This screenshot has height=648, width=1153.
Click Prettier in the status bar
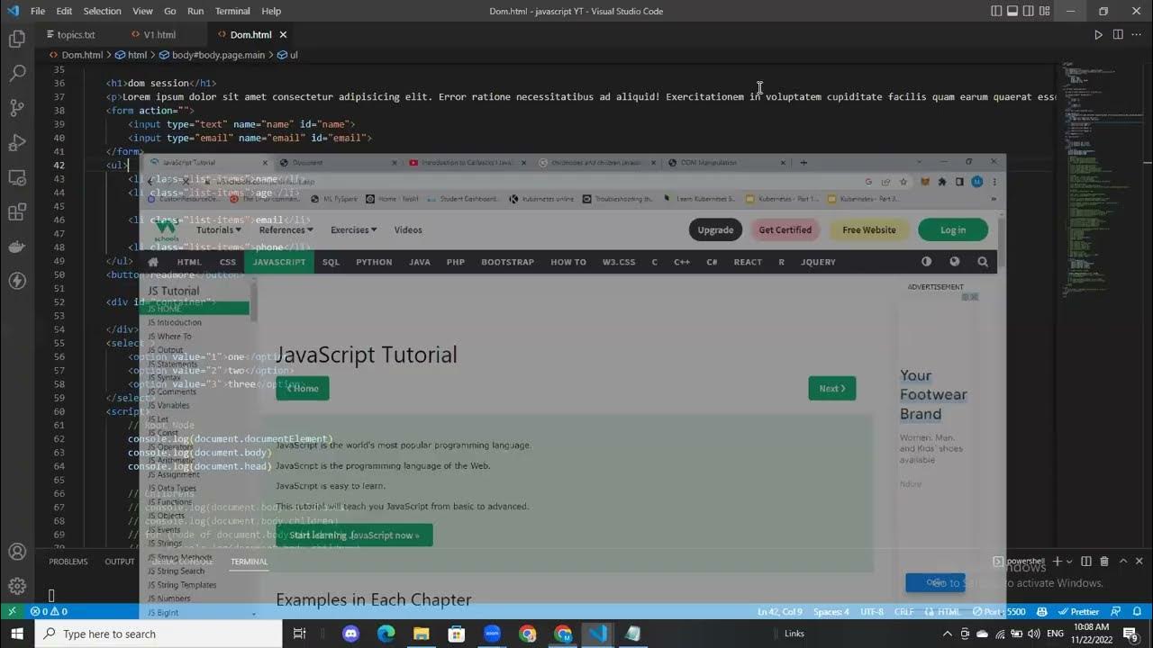(x=1079, y=611)
